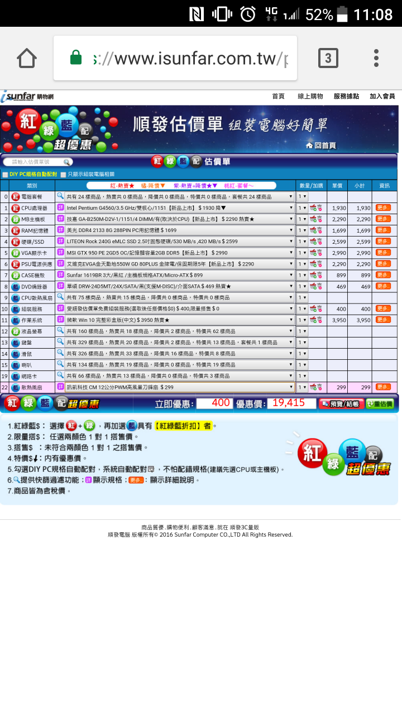Click the red 紅 icon beside CPU處理器

point(16,208)
